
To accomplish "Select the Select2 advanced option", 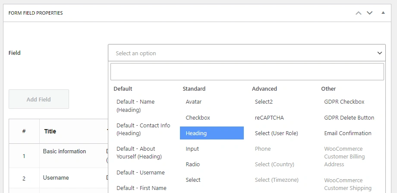I will (264, 102).
